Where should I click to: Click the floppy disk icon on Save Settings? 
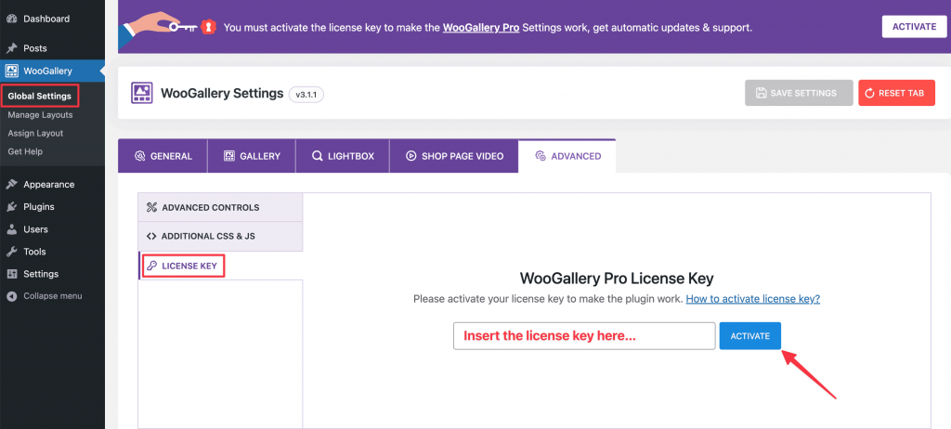761,94
